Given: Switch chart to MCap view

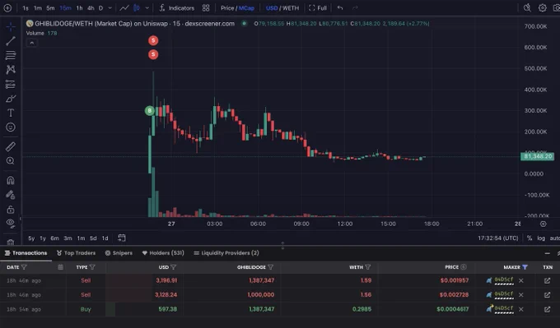Looking at the screenshot, I should (x=246, y=8).
